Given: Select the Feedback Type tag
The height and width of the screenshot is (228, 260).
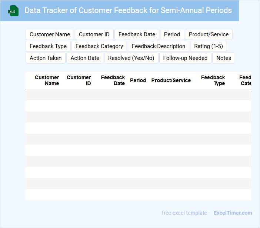Looking at the screenshot, I should click(48, 46).
